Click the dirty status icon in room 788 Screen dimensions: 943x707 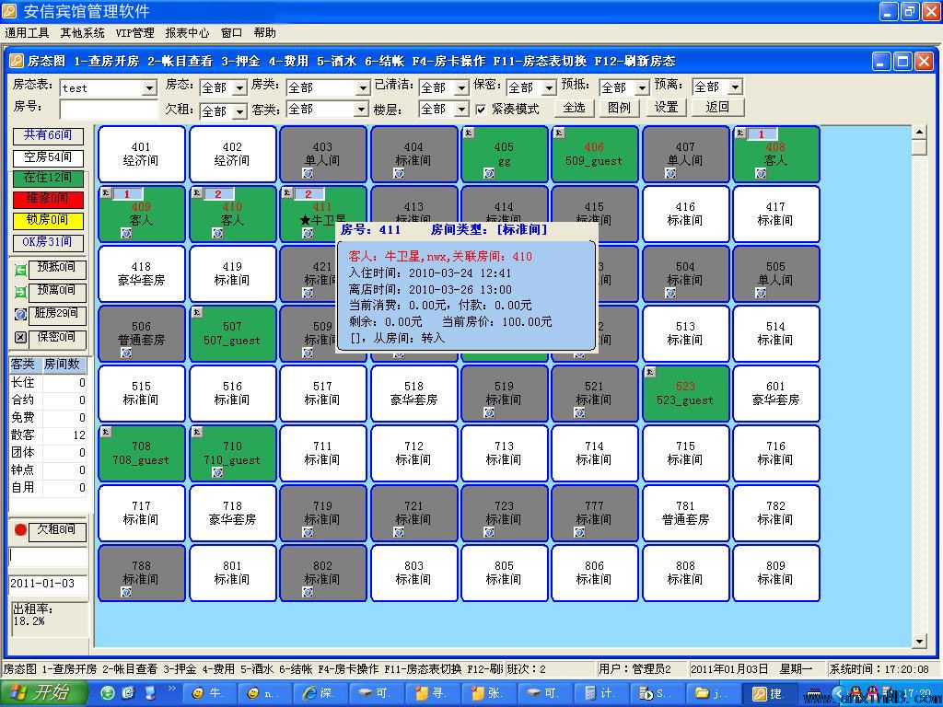(126, 592)
